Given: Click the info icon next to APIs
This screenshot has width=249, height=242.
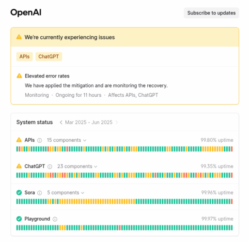Looking at the screenshot, I should click(x=40, y=140).
